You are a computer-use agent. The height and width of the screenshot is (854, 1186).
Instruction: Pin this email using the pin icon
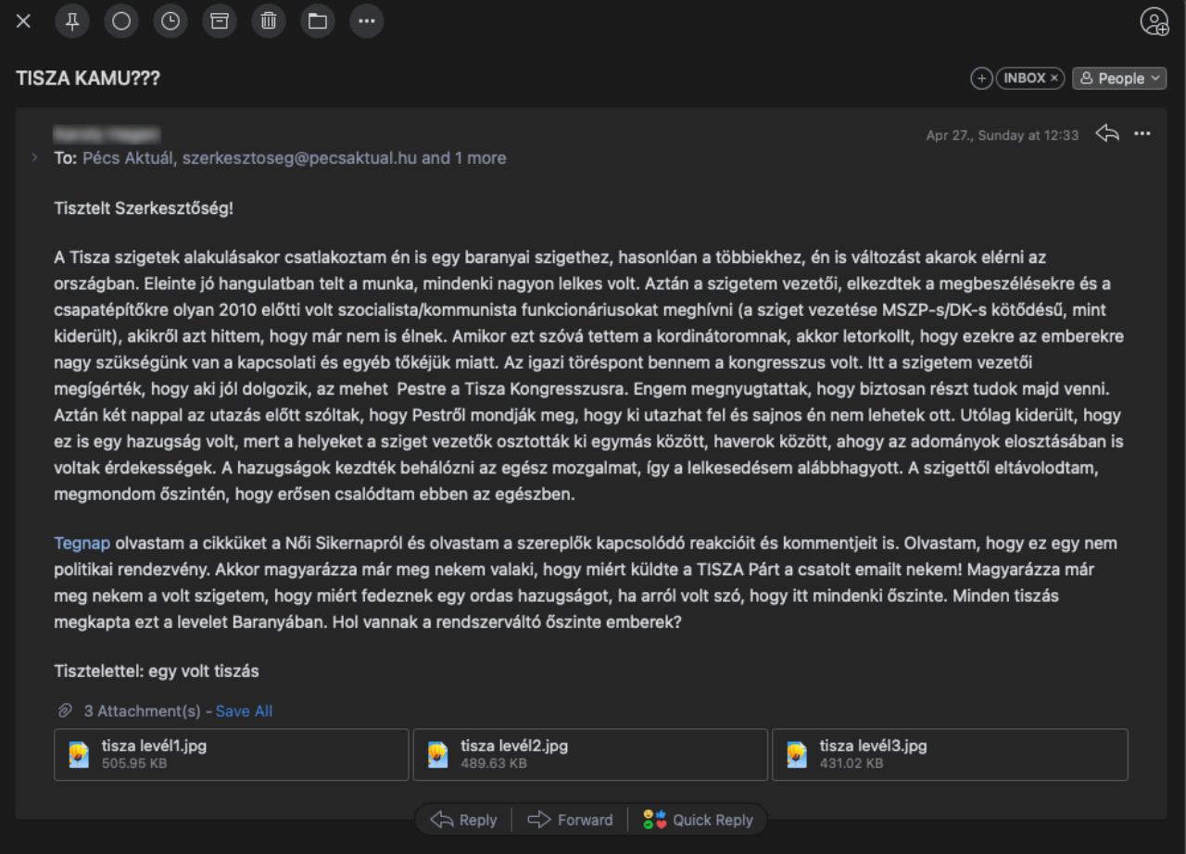tap(72, 21)
